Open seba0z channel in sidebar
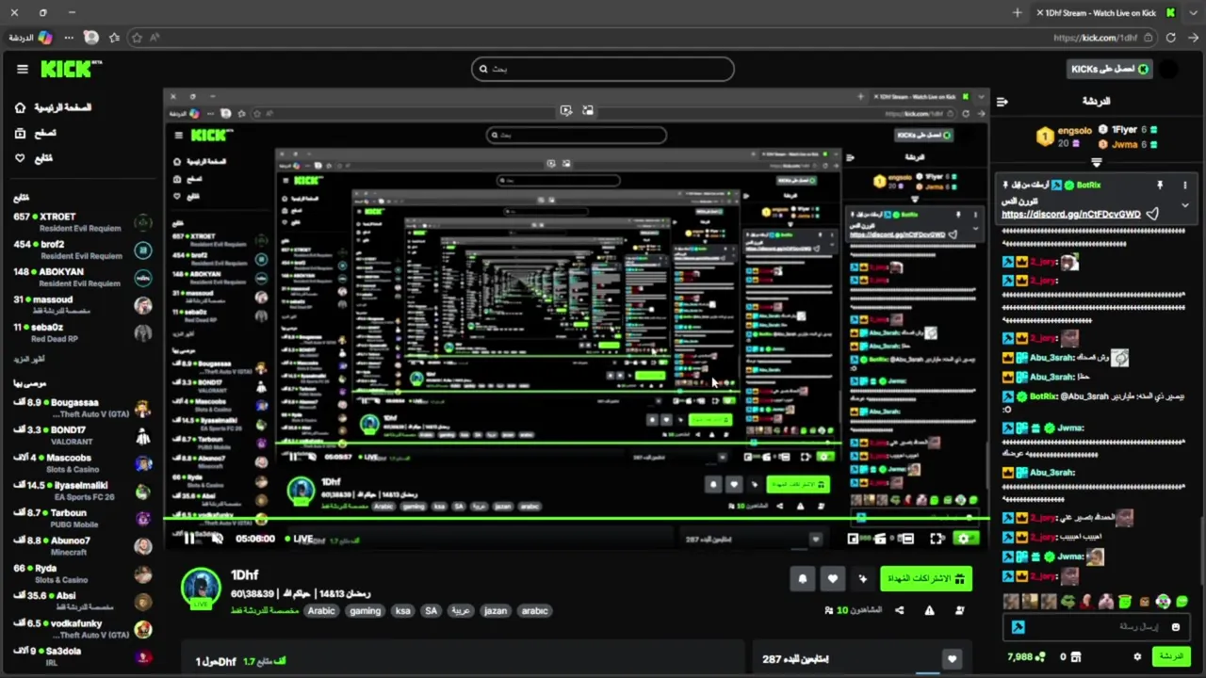 (82, 331)
